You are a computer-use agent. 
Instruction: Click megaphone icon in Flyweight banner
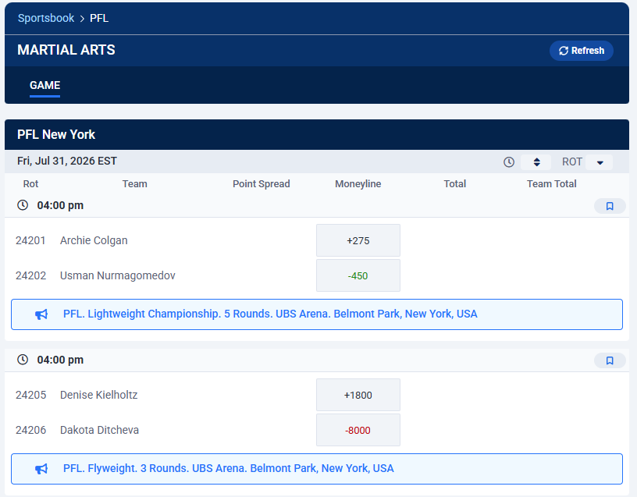[41, 469]
